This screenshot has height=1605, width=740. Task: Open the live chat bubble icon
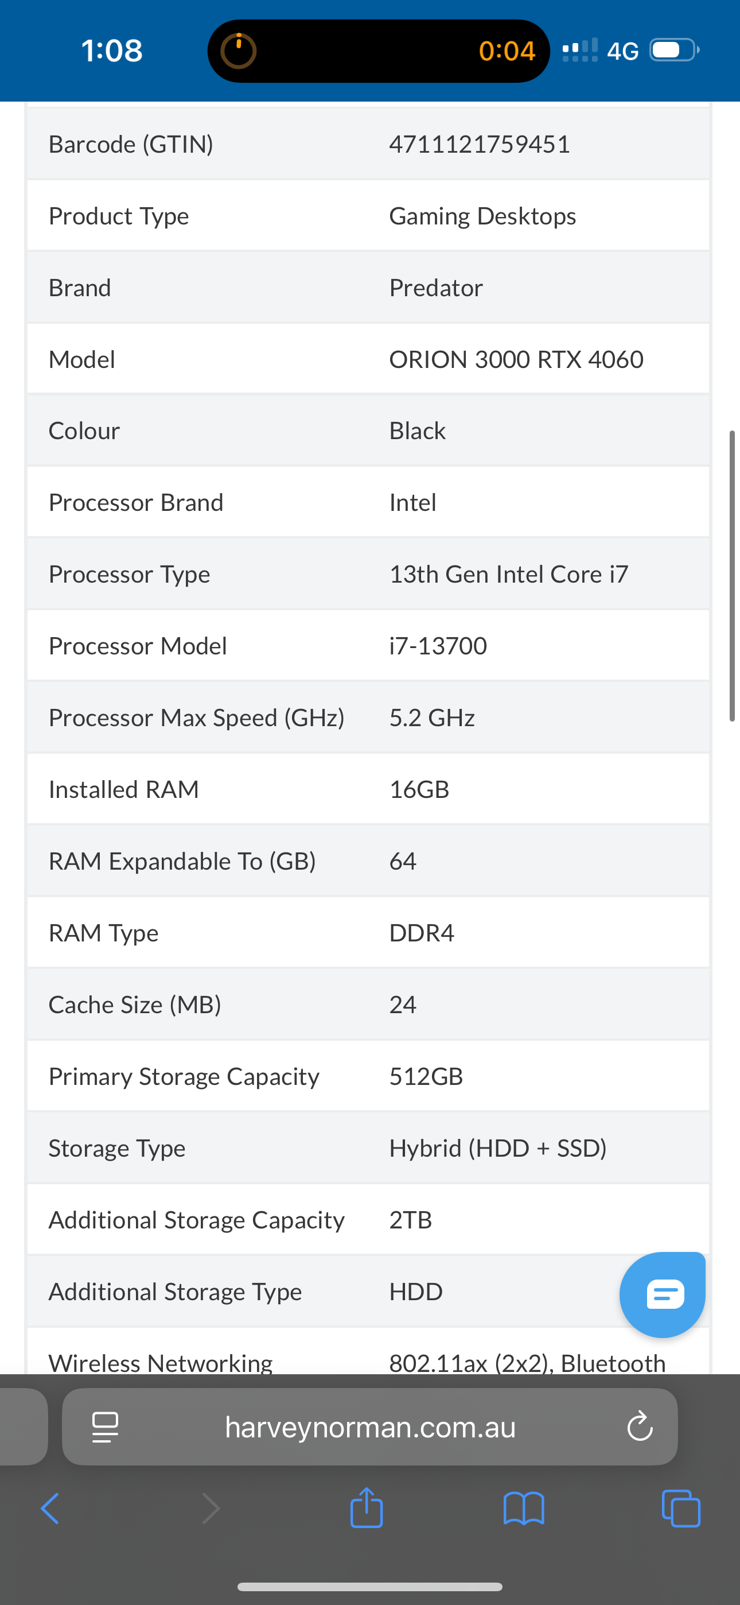pyautogui.click(x=662, y=1294)
